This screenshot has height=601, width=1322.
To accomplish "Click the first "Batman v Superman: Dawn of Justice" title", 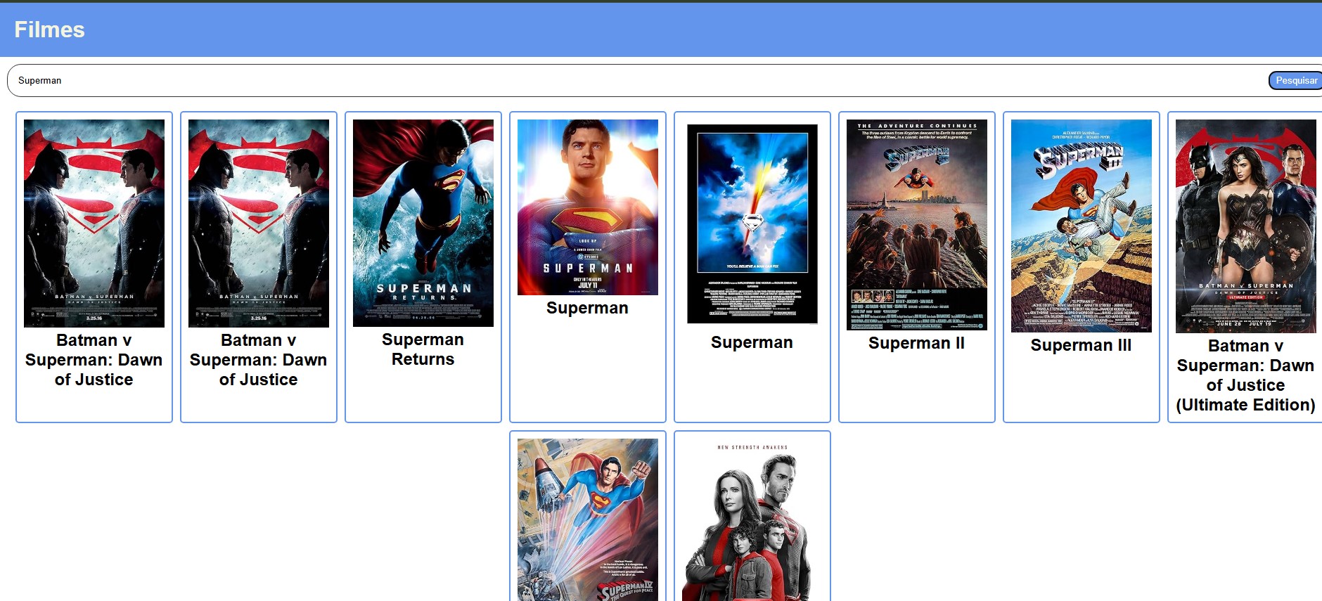I will 94,360.
